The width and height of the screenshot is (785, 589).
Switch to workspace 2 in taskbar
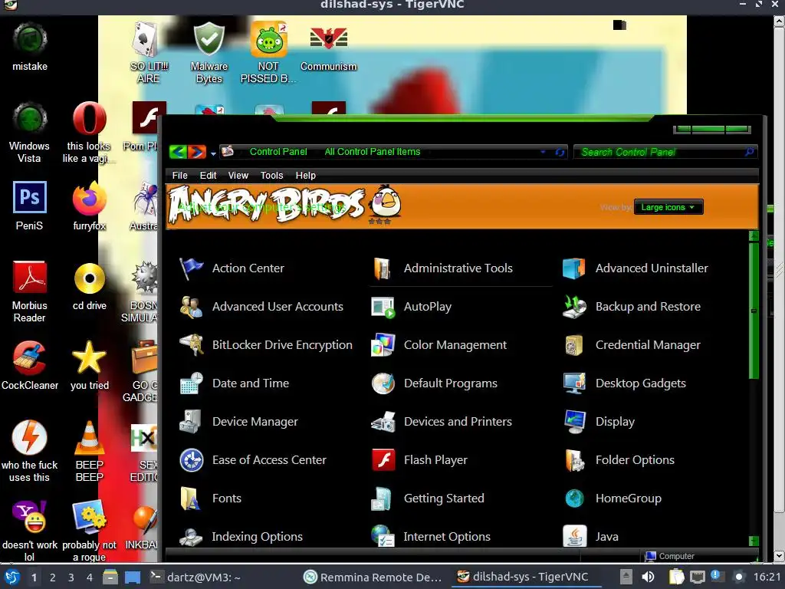(x=53, y=577)
